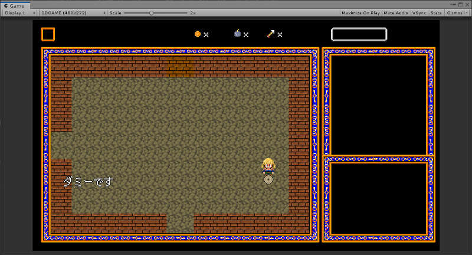
Task: Open the Display 1 dropdown
Action: click(x=19, y=13)
